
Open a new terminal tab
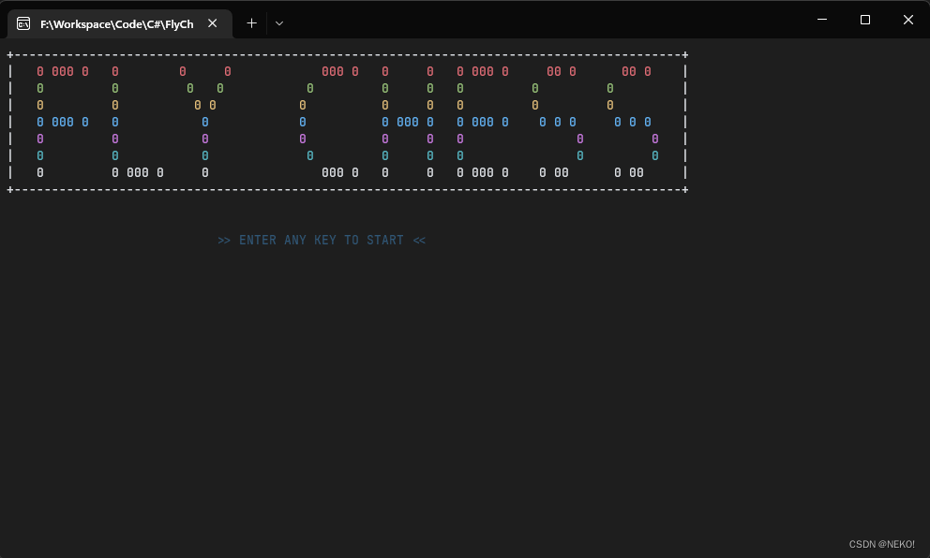(251, 23)
